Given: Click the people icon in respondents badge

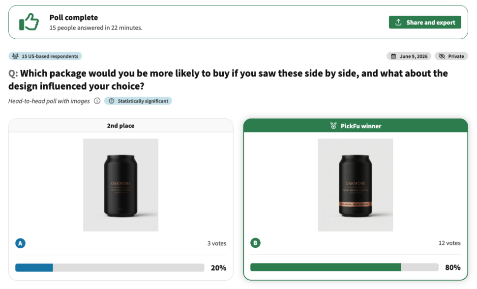Looking at the screenshot, I should tap(15, 56).
